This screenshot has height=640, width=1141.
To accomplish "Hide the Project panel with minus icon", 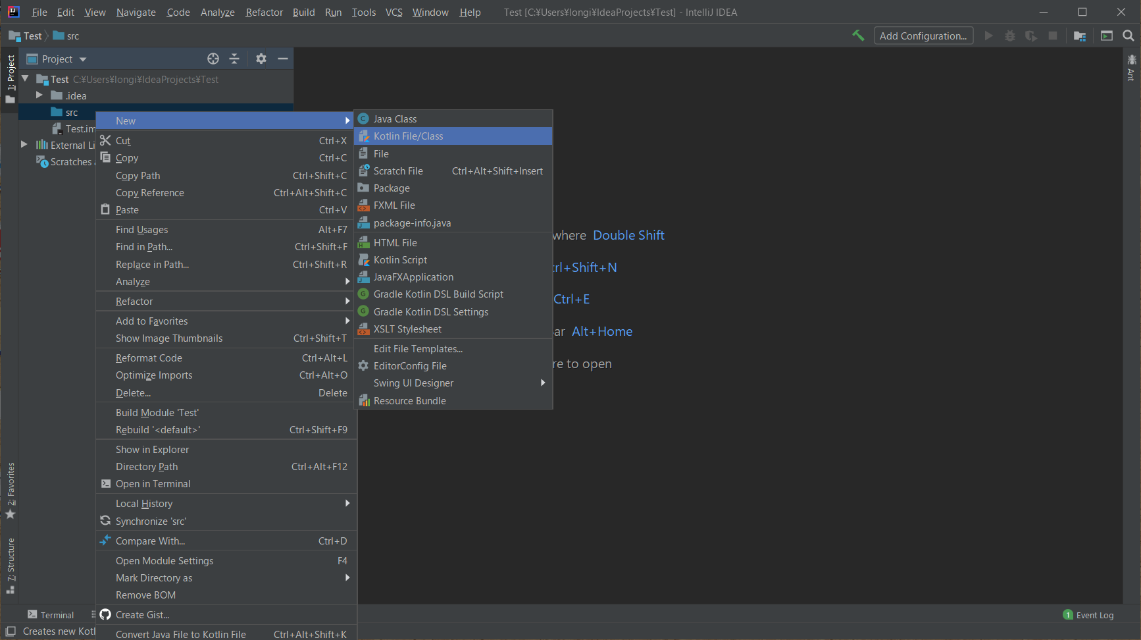I will click(x=283, y=59).
